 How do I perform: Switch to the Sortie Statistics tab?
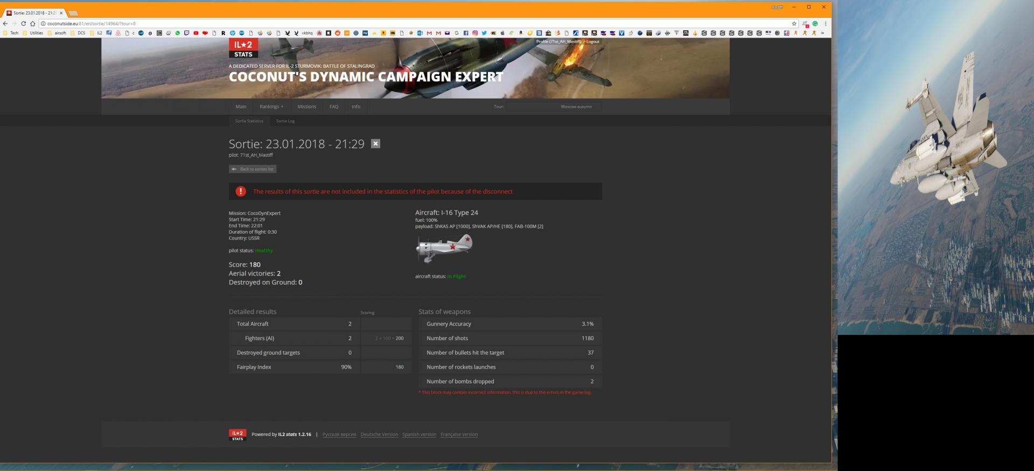[x=249, y=121]
